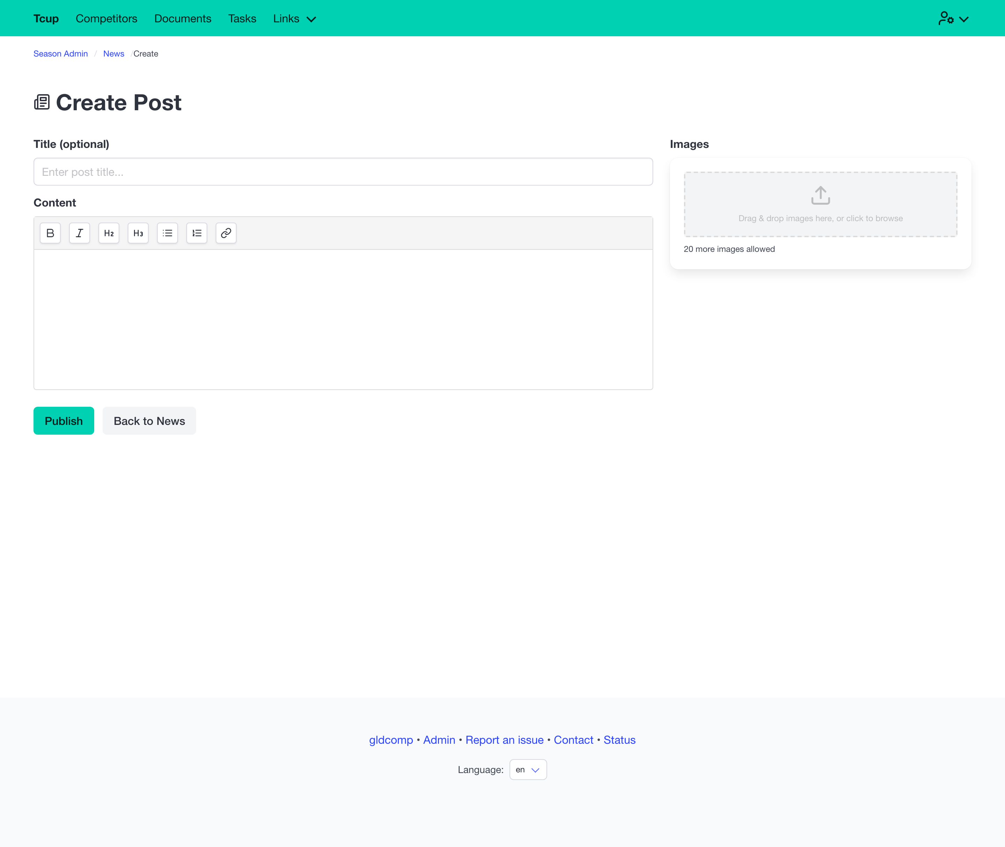Create a numbered list

point(196,233)
